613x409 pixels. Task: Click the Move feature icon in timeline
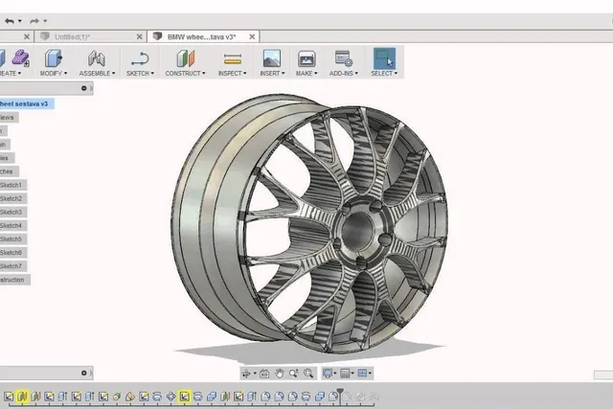click(170, 397)
